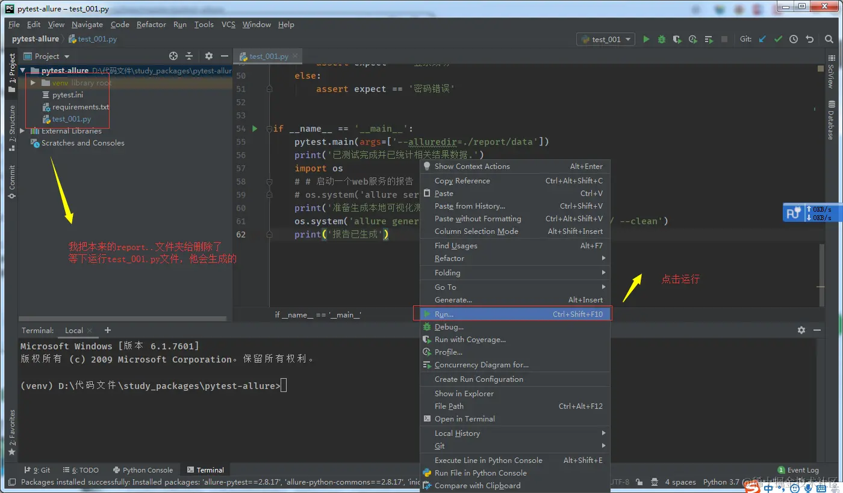Click the gutter run arrow at line 54
Screen dimensions: 843x493
255,129
